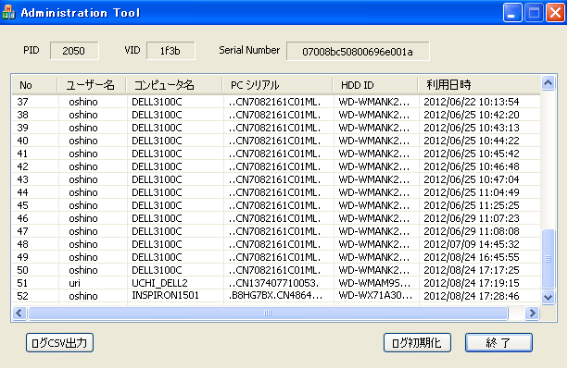
Task: Click the PID field showing 2050
Action: [x=74, y=51]
